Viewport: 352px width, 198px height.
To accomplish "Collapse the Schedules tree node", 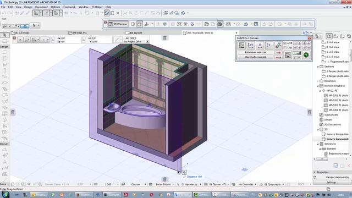I will tap(318, 144).
